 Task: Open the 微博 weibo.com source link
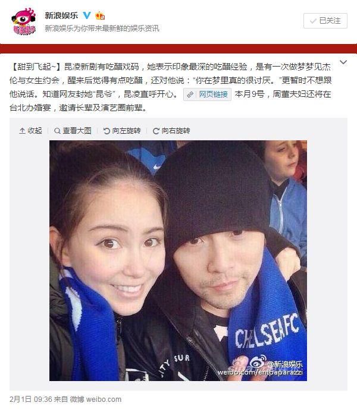(96, 399)
